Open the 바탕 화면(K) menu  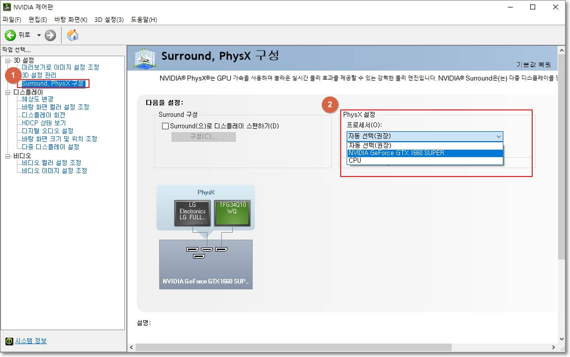pos(71,19)
